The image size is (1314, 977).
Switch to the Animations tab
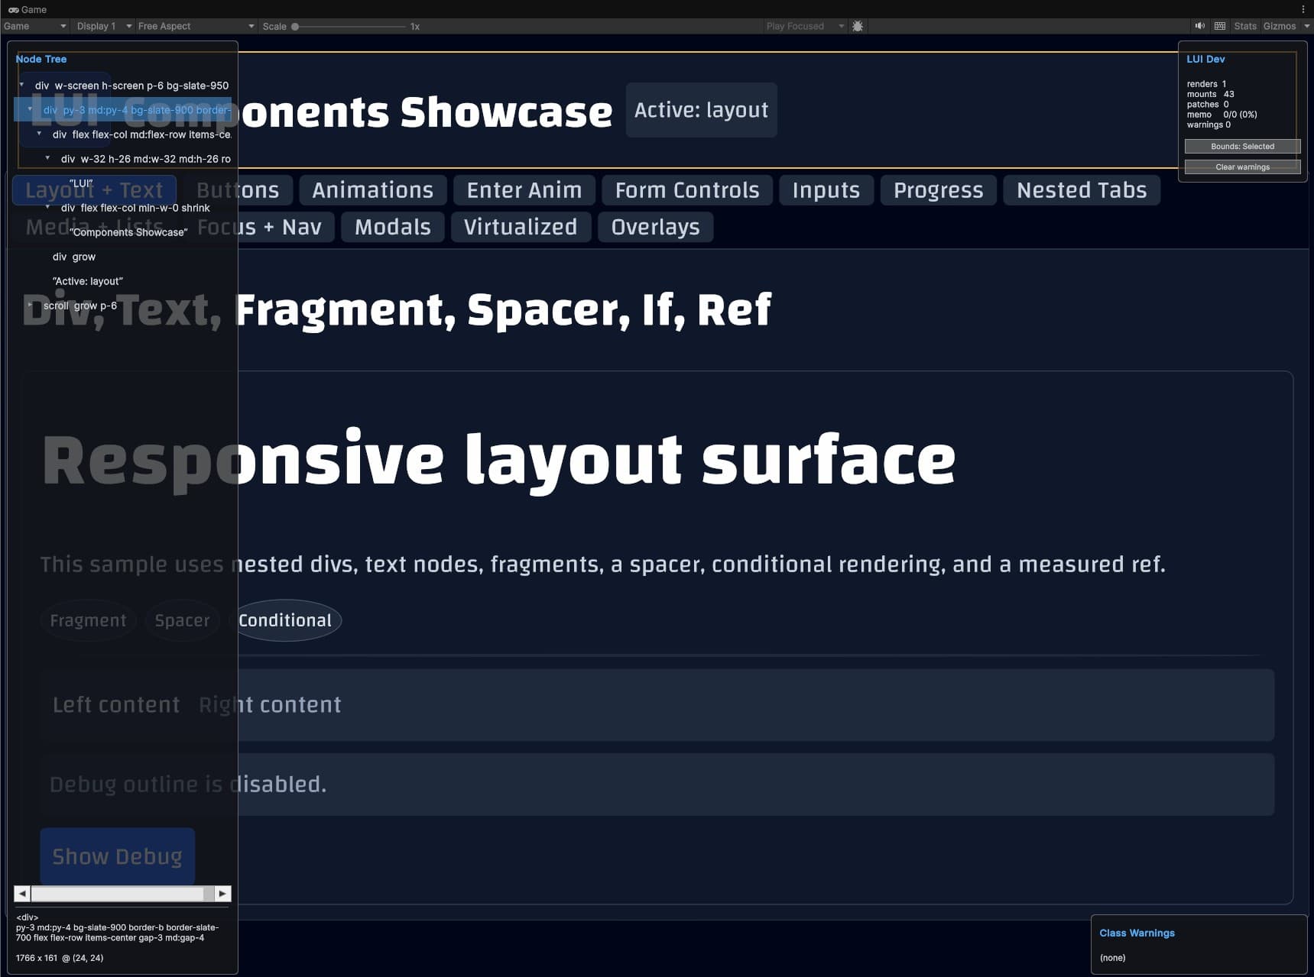coord(373,189)
